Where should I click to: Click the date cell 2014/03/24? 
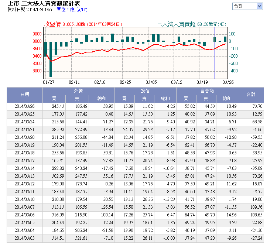tap(24, 122)
